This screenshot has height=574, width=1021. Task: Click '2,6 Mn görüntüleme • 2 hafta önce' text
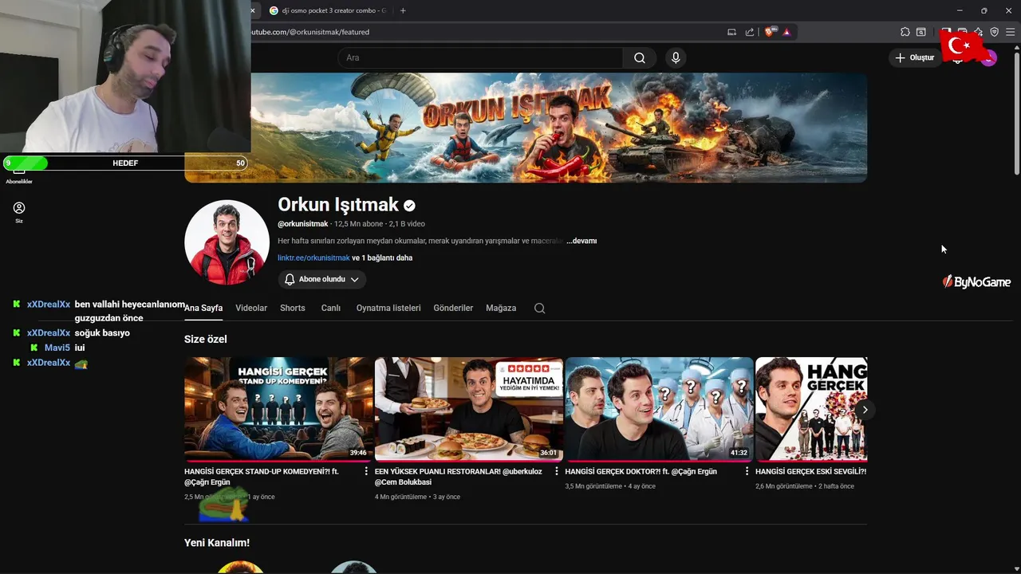click(805, 486)
